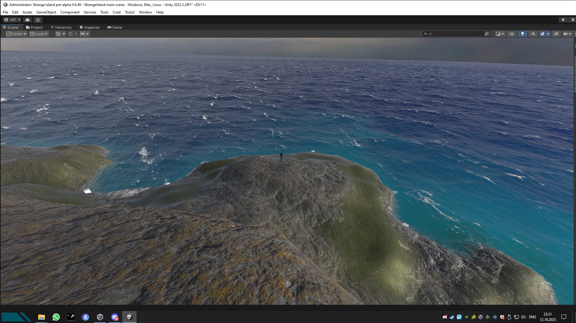
Task: Click the grid visibility icon
Action: coord(58,34)
